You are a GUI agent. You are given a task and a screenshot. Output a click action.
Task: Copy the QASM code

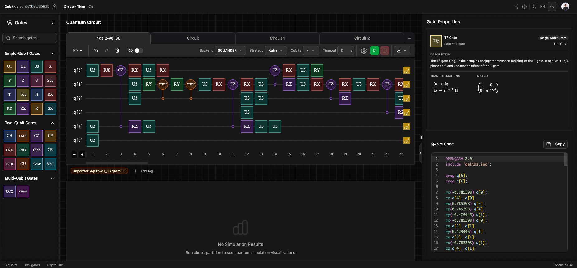tap(556, 144)
